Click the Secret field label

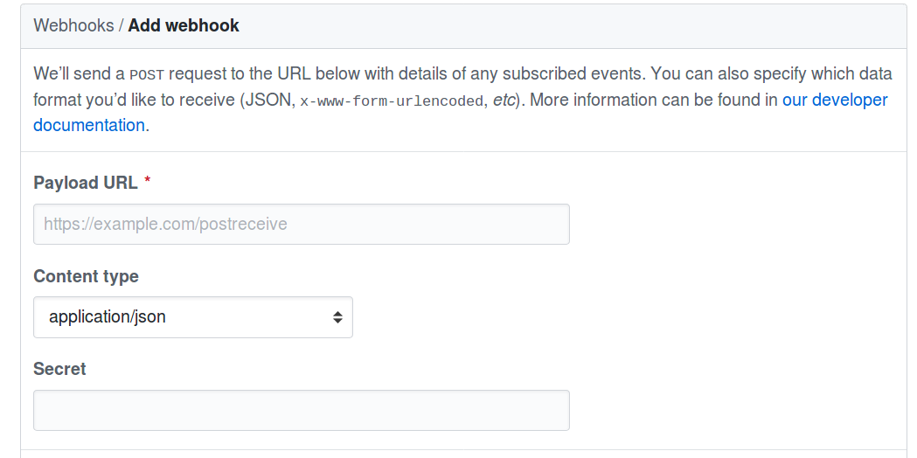(x=59, y=369)
